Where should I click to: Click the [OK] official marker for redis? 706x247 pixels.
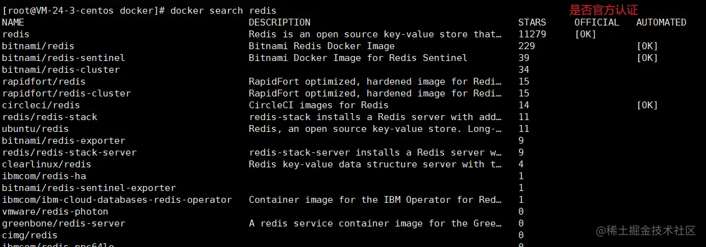(586, 34)
